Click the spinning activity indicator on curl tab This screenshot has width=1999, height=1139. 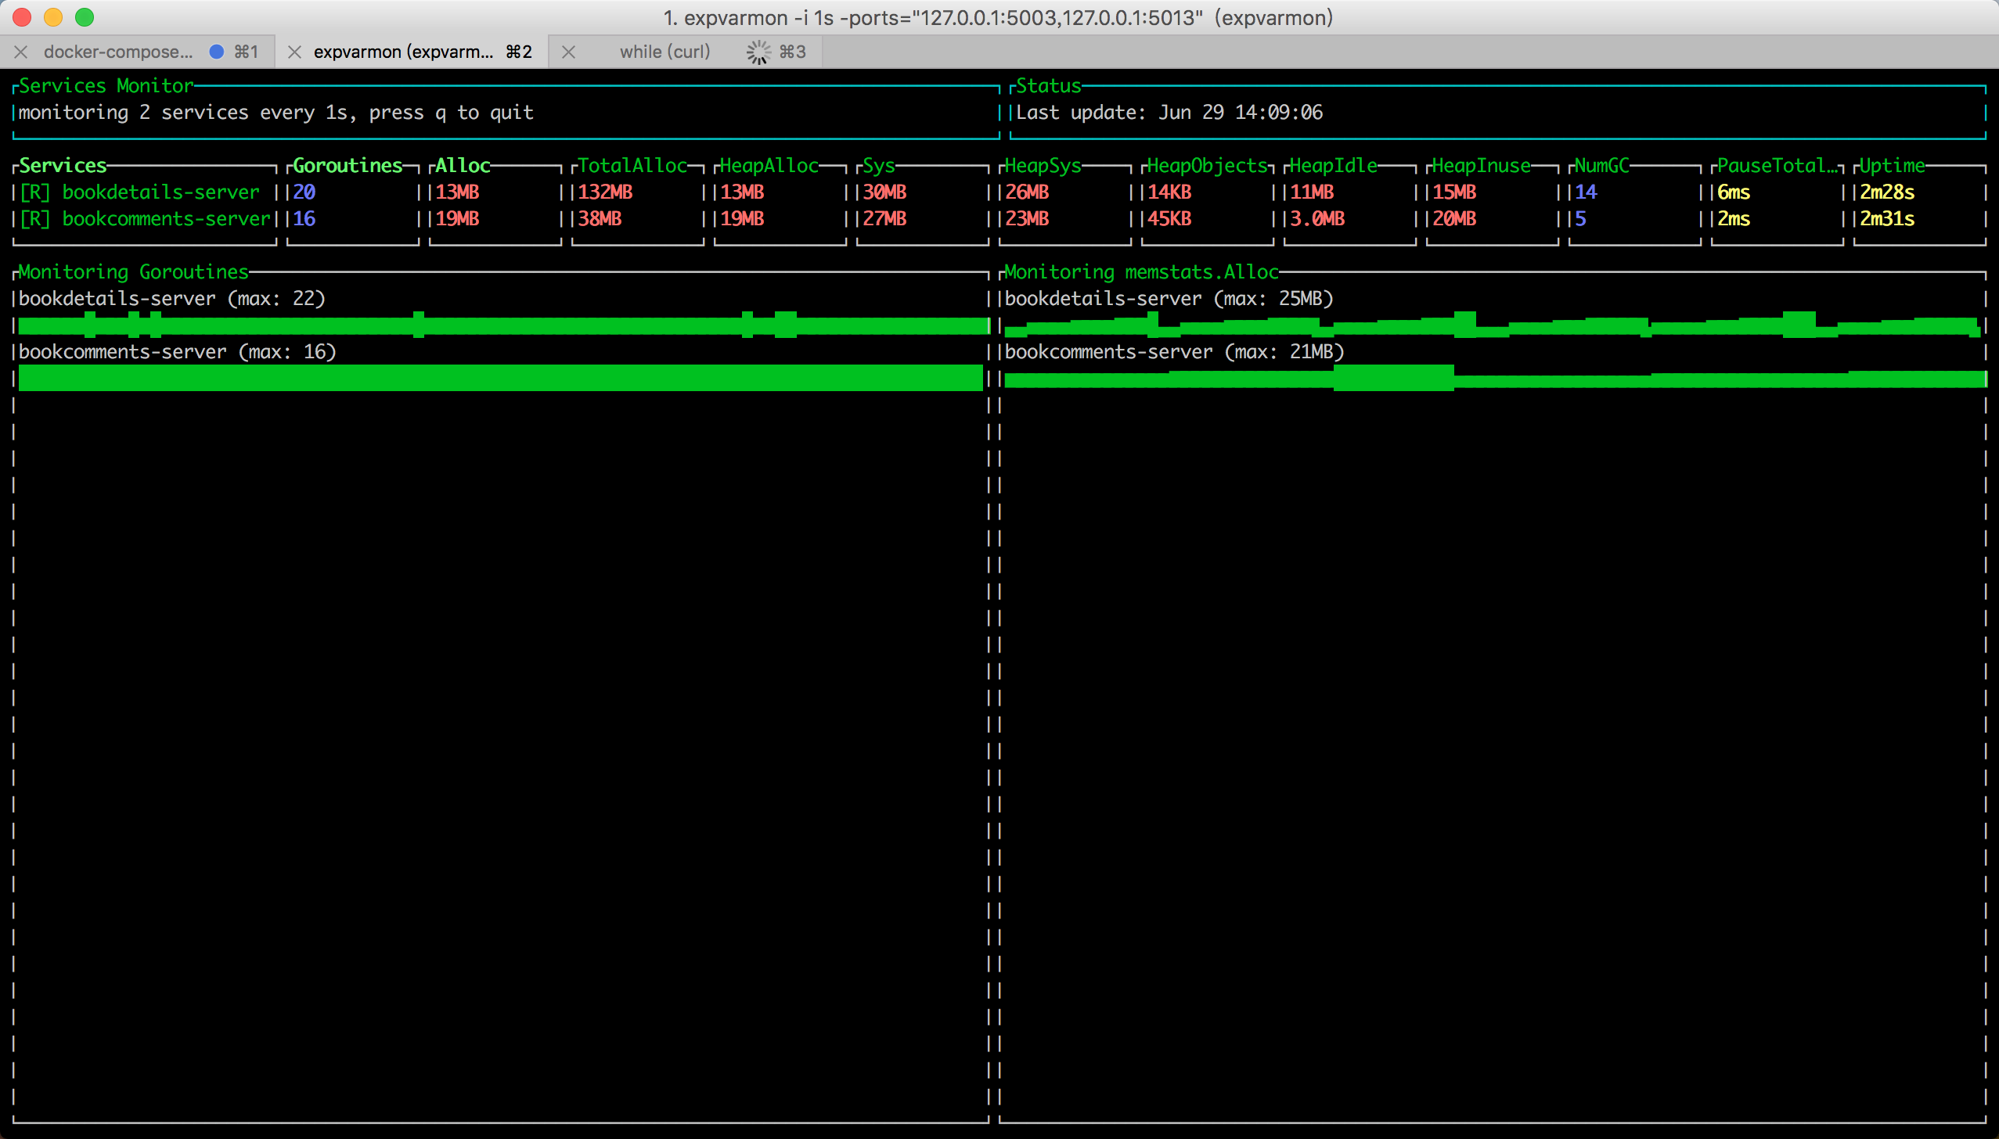[x=758, y=52]
